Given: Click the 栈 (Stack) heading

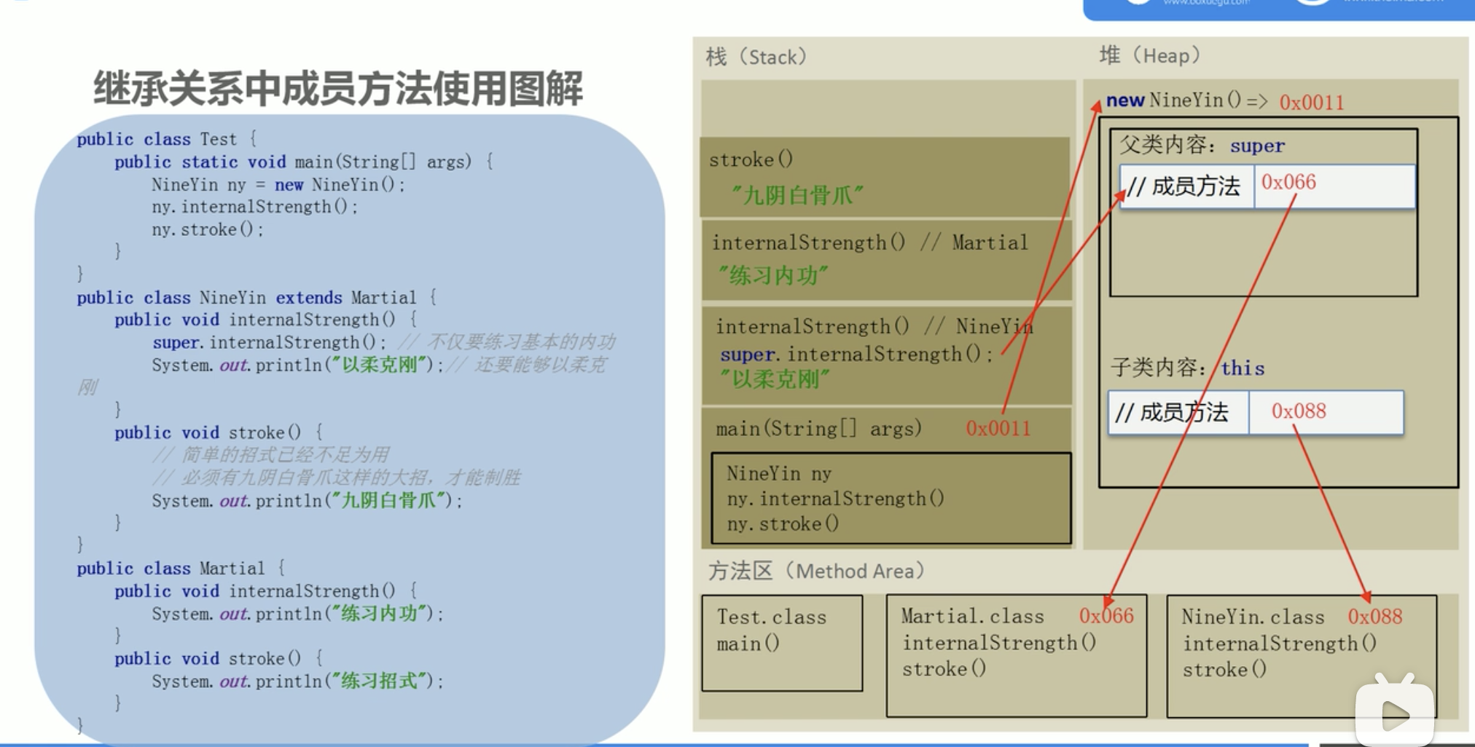Looking at the screenshot, I should [756, 57].
